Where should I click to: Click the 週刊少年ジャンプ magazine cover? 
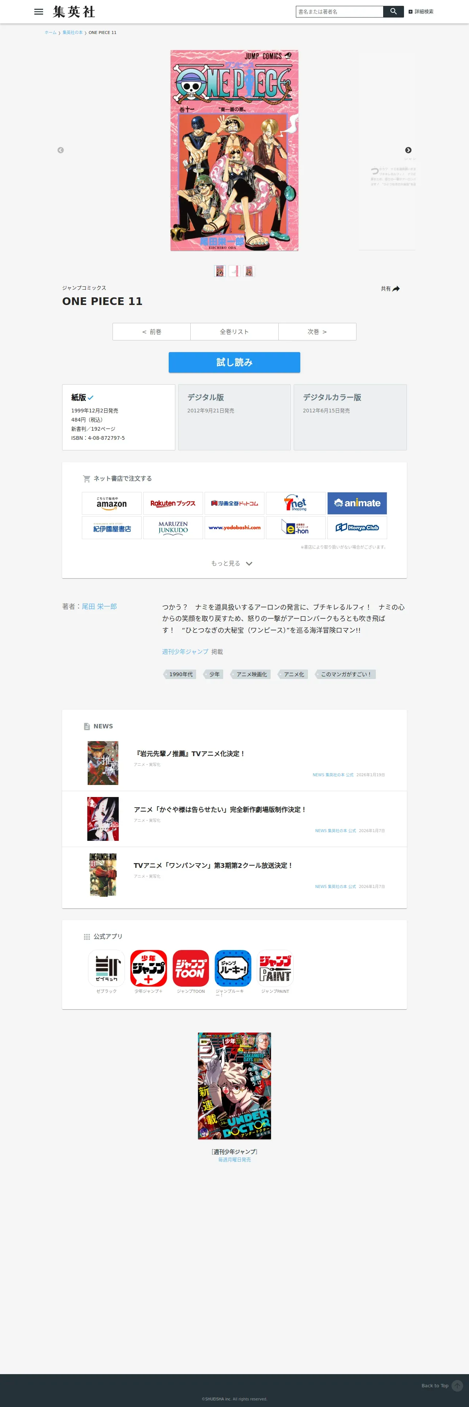[x=234, y=1086]
